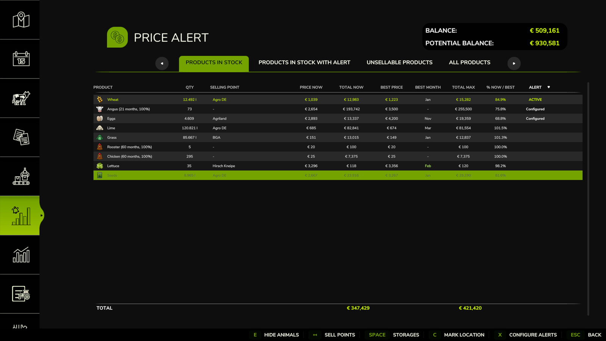606x341 pixels.
Task: Click the QTY column header
Action: [x=190, y=87]
